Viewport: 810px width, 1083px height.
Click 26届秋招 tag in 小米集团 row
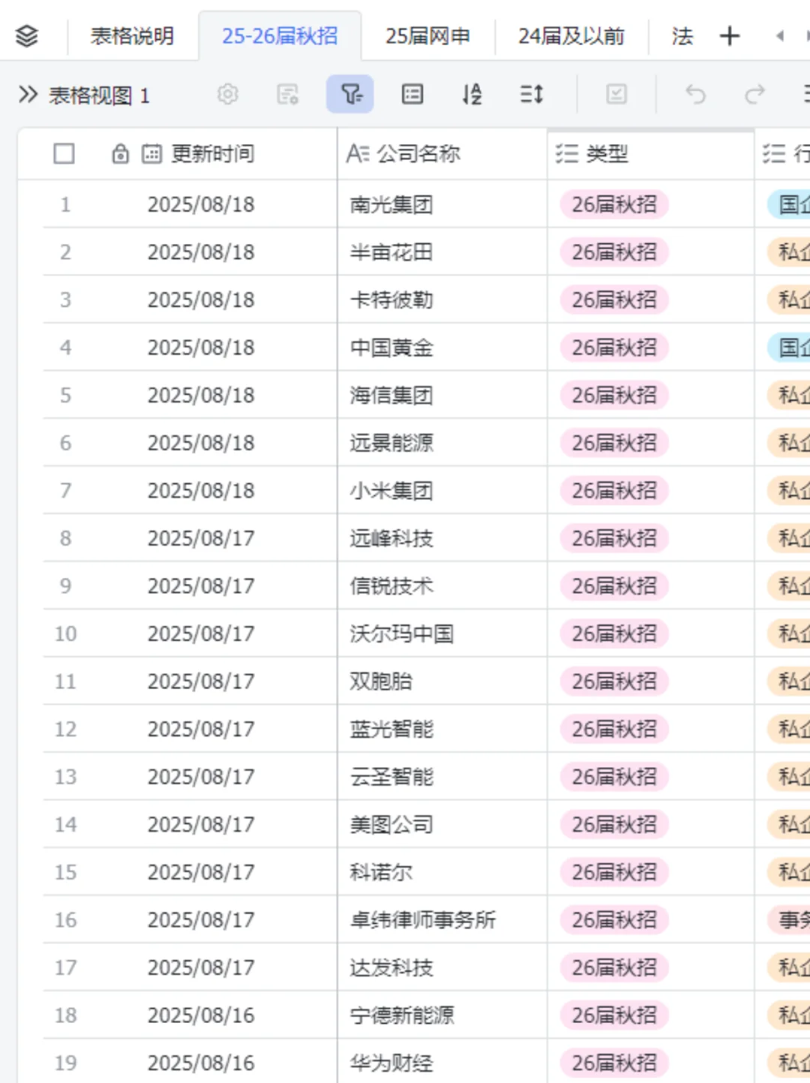pos(614,490)
